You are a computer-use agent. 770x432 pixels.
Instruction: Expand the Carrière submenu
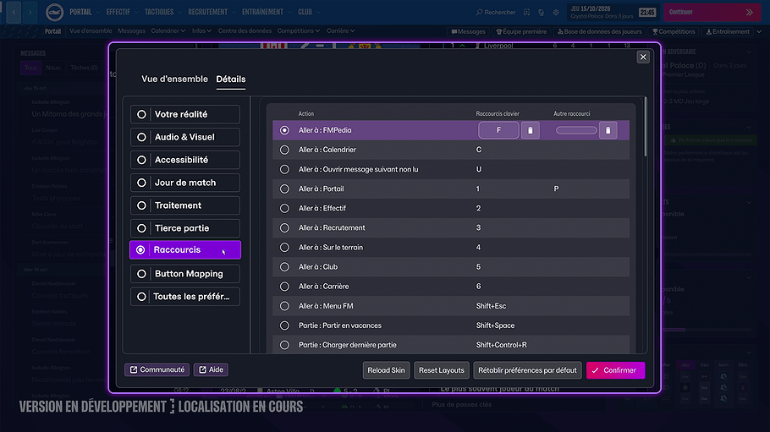coord(340,31)
